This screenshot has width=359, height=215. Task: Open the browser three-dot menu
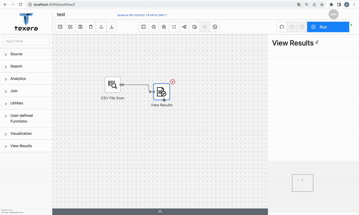point(354,4)
